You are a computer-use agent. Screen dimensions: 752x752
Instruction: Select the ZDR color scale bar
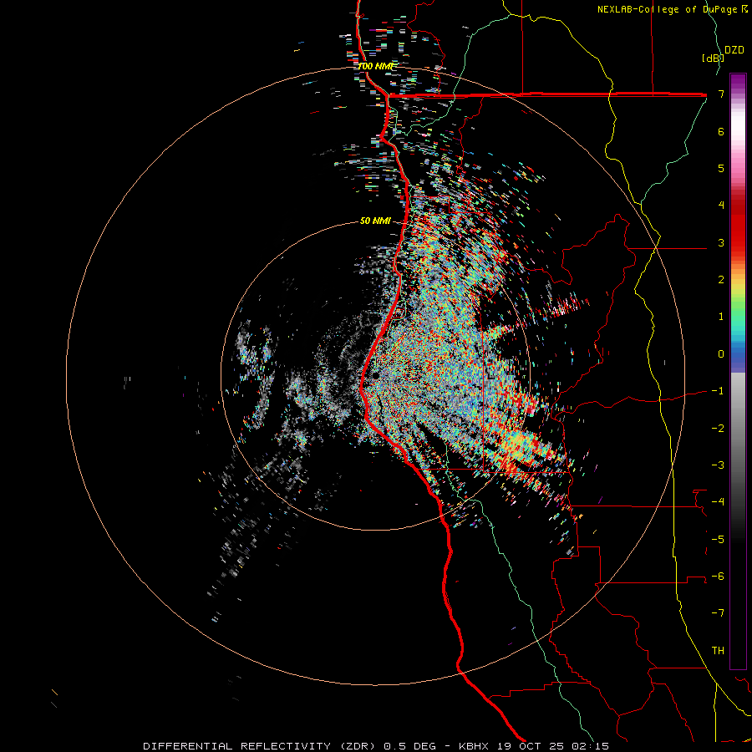[x=738, y=371]
